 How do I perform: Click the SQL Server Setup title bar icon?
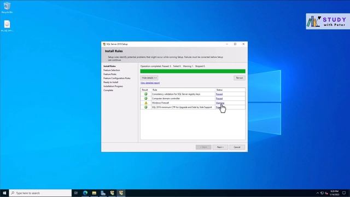(x=104, y=44)
